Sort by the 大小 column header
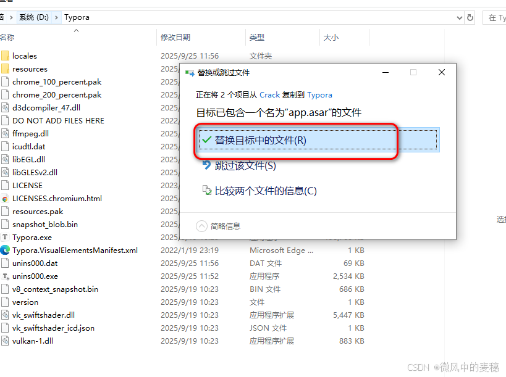Screen dimensions: 506x377 (x=331, y=38)
